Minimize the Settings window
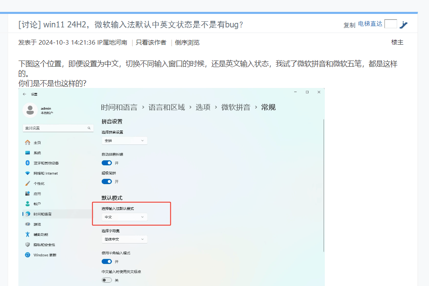The width and height of the screenshot is (429, 286). (295, 92)
